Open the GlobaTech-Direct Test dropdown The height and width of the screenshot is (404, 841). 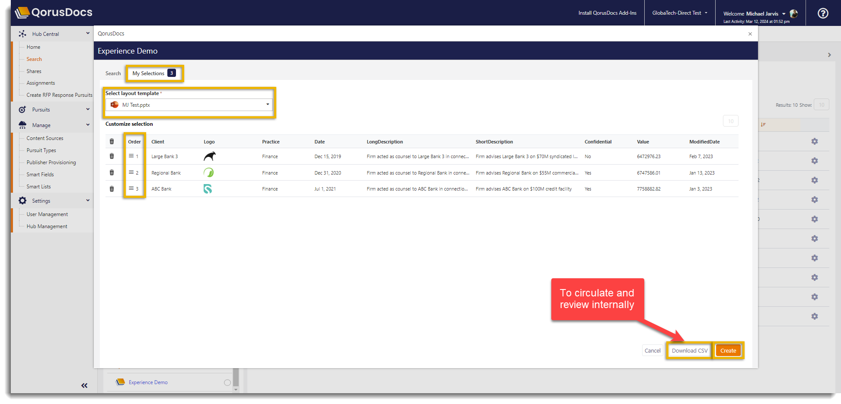[680, 13]
